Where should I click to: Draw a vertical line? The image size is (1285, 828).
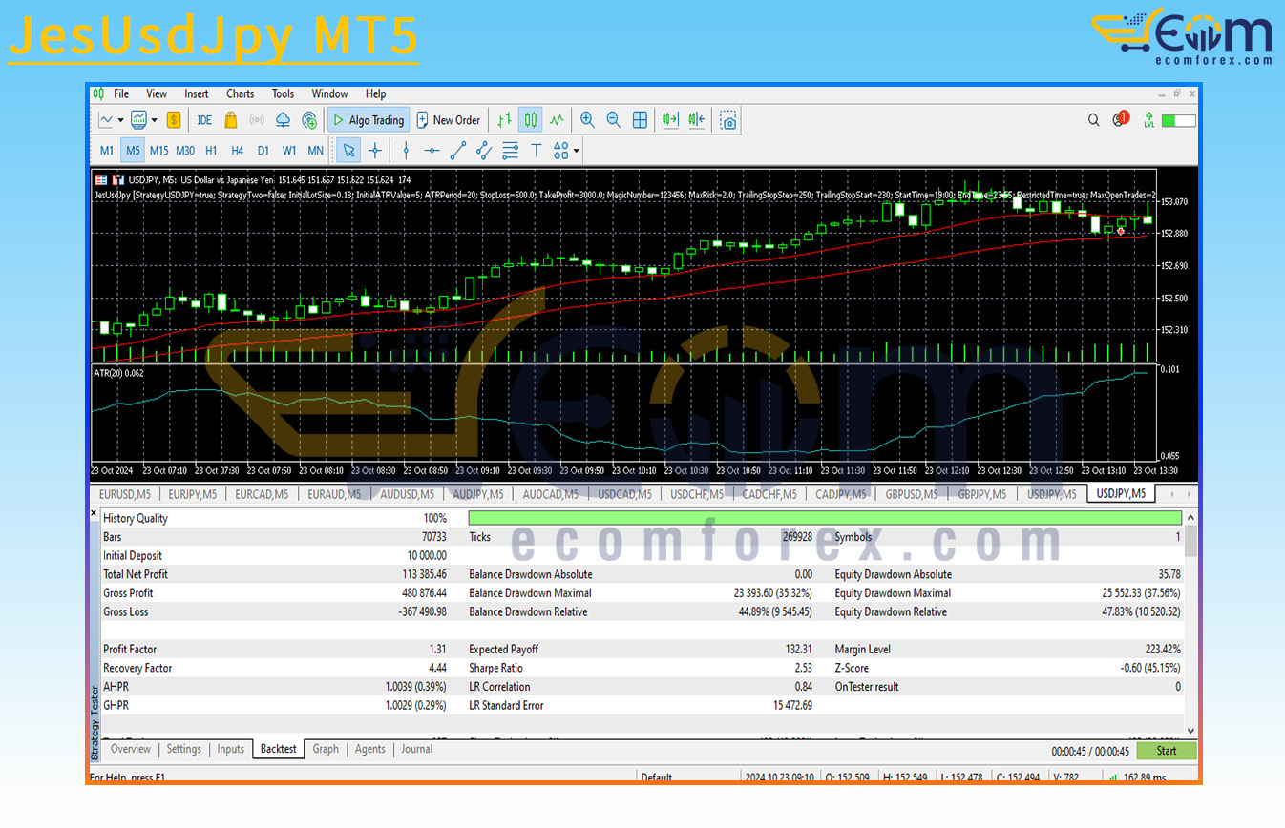[x=406, y=151]
